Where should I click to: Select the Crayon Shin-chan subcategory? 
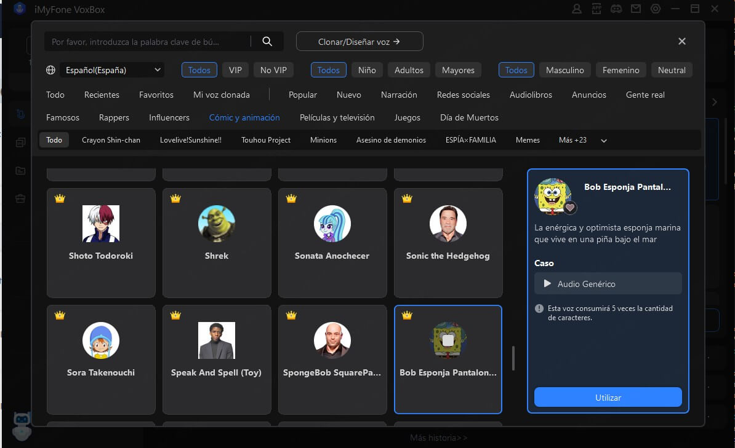[x=111, y=140]
